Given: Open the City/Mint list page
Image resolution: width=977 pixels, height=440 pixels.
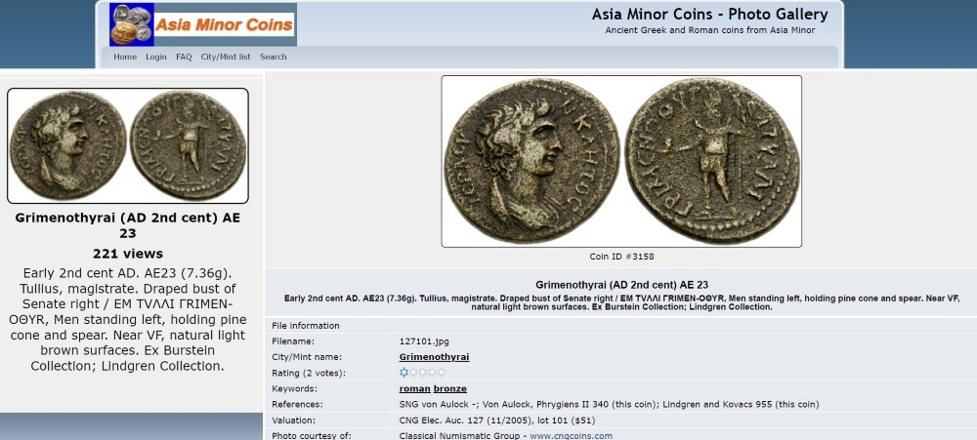Looking at the screenshot, I should tap(225, 57).
